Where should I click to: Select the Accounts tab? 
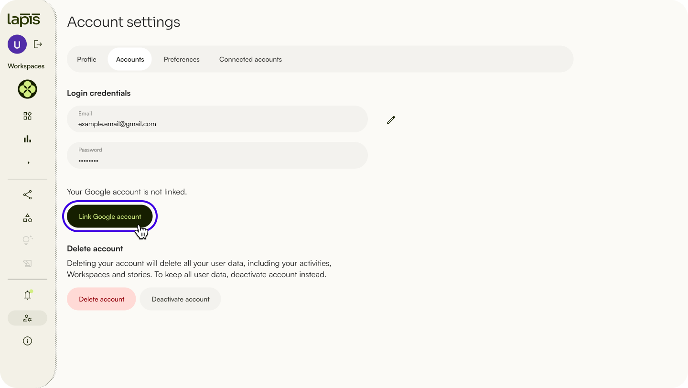click(130, 59)
